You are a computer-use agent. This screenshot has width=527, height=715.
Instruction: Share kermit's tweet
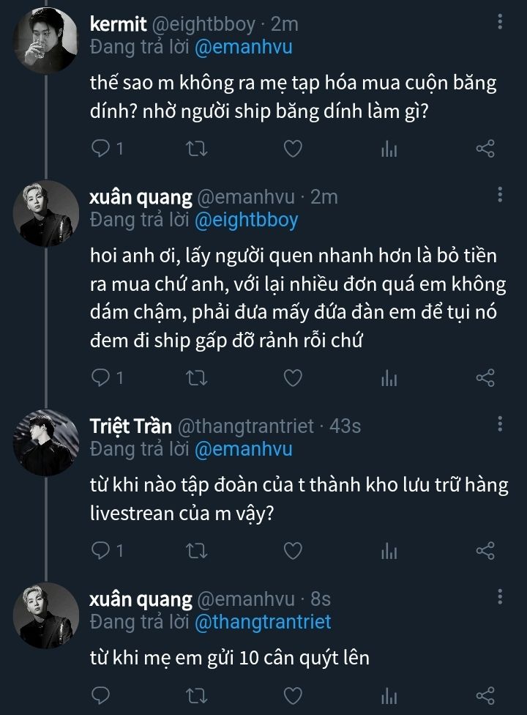(485, 149)
